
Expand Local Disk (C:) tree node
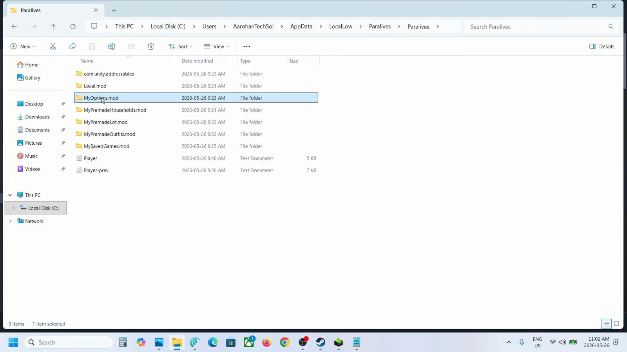pyautogui.click(x=13, y=208)
